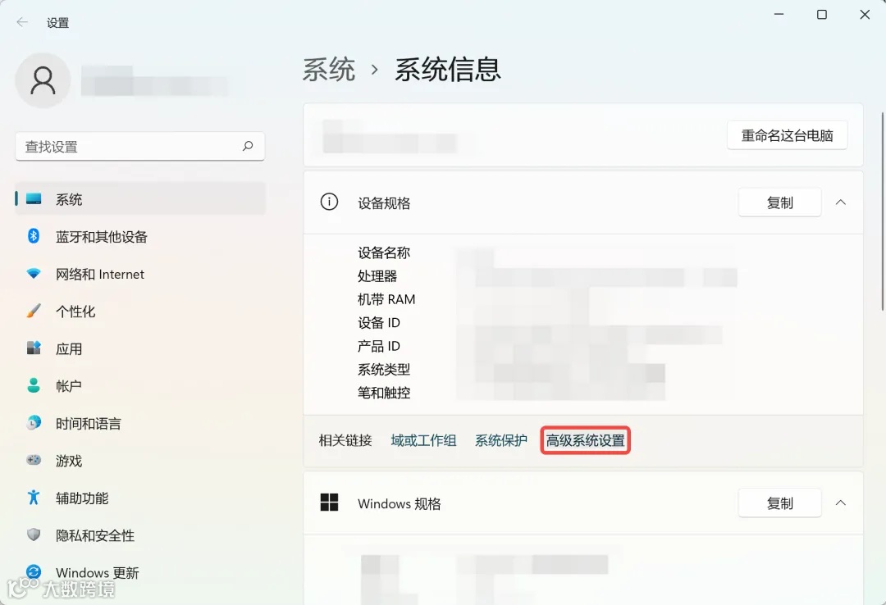This screenshot has width=886, height=605.
Task: Collapse the 设备规格 section chevron
Action: coord(841,202)
